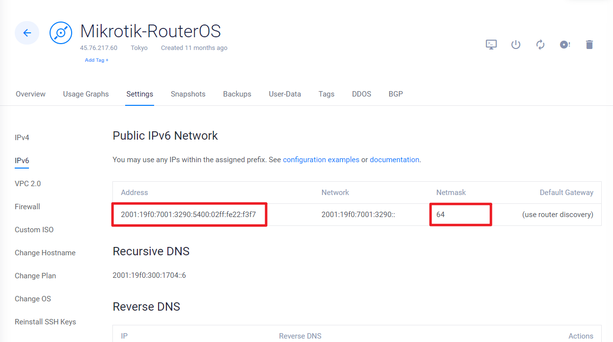
Task: Open the configuration examples link
Action: coord(321,159)
